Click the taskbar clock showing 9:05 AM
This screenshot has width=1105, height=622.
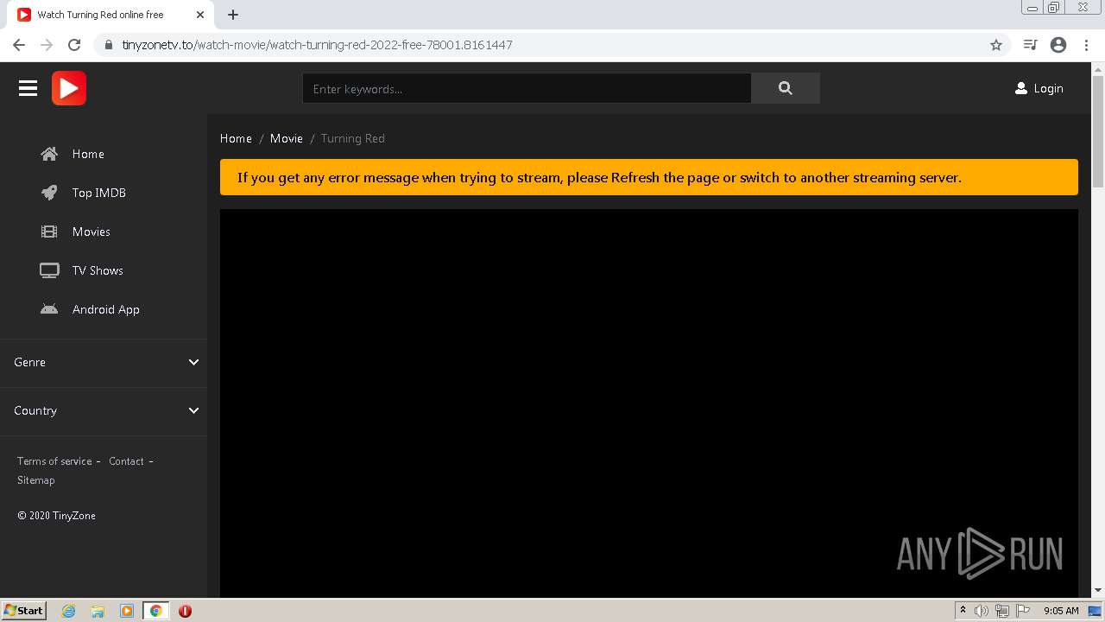pyautogui.click(x=1061, y=611)
